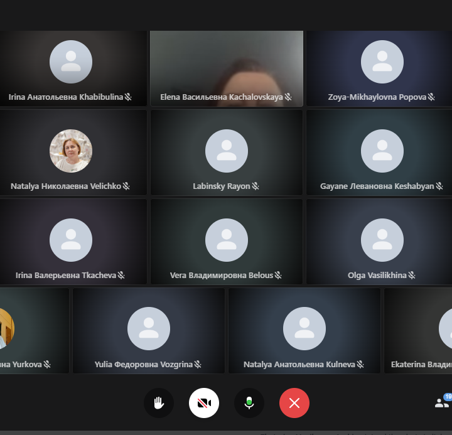452x435 pixels.
Task: Click muted mic icon beside Irina Khabibulina
Action: point(128,97)
